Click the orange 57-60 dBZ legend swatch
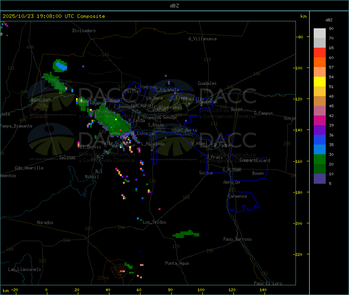This screenshot has width=349, height=295. pos(320,62)
